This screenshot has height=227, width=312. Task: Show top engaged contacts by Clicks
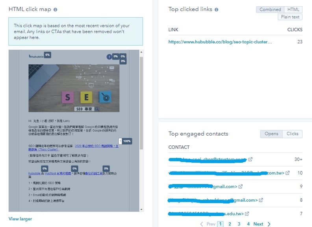tap(292, 134)
